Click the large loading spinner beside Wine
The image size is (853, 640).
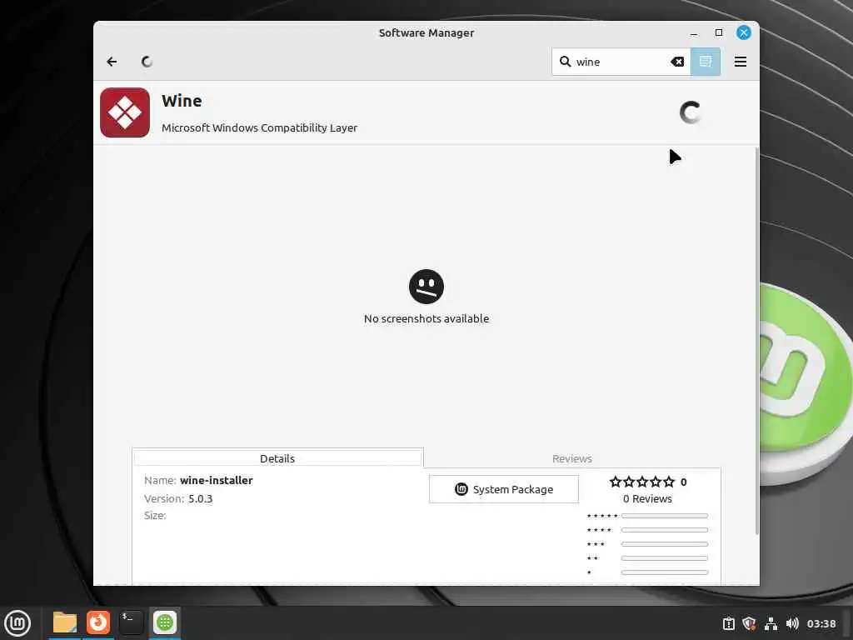690,112
